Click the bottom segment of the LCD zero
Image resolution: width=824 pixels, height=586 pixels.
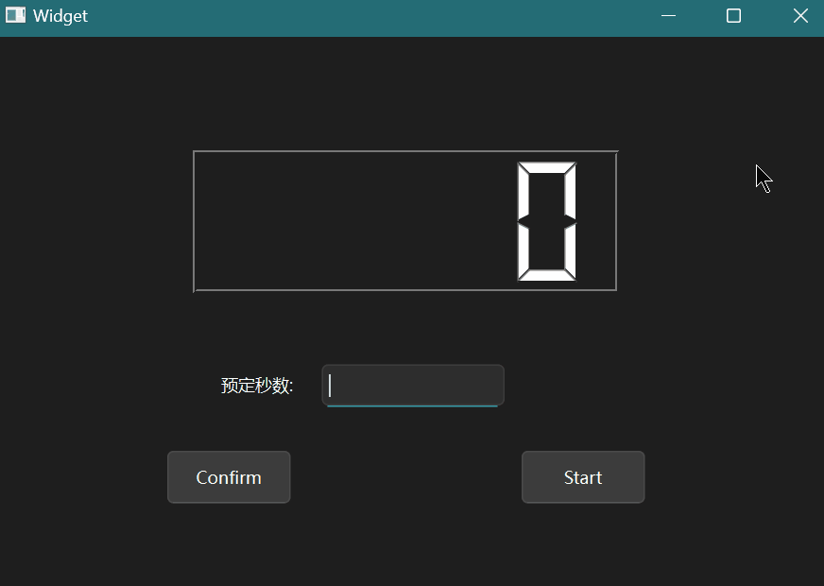[547, 275]
